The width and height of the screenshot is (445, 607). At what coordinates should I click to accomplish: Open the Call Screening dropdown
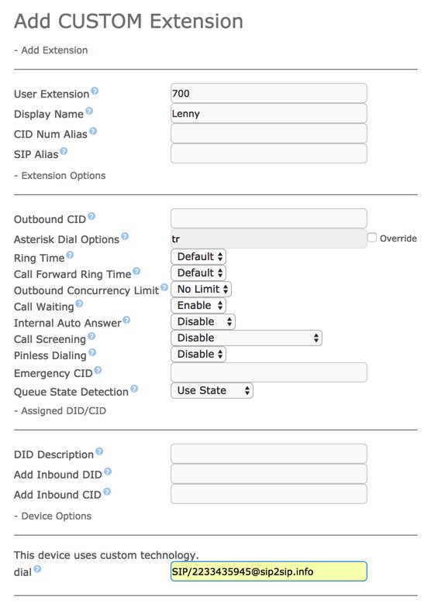pyautogui.click(x=247, y=338)
